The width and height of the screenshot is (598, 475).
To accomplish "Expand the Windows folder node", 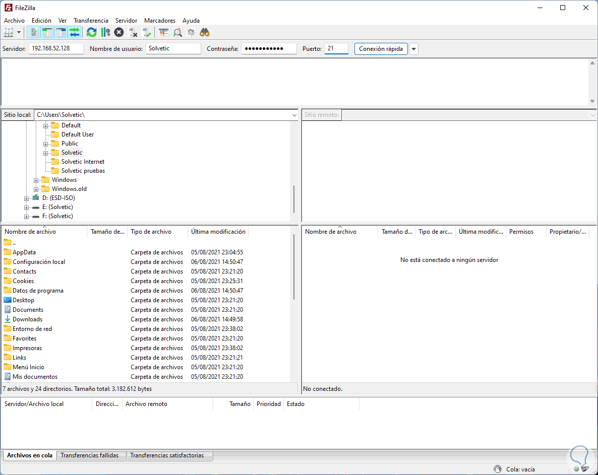I will tap(36, 180).
